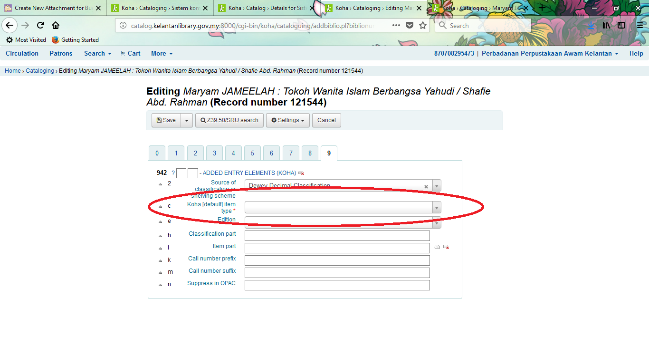Switch to tab 5 of MARC editor
649x346 pixels.
(x=252, y=153)
